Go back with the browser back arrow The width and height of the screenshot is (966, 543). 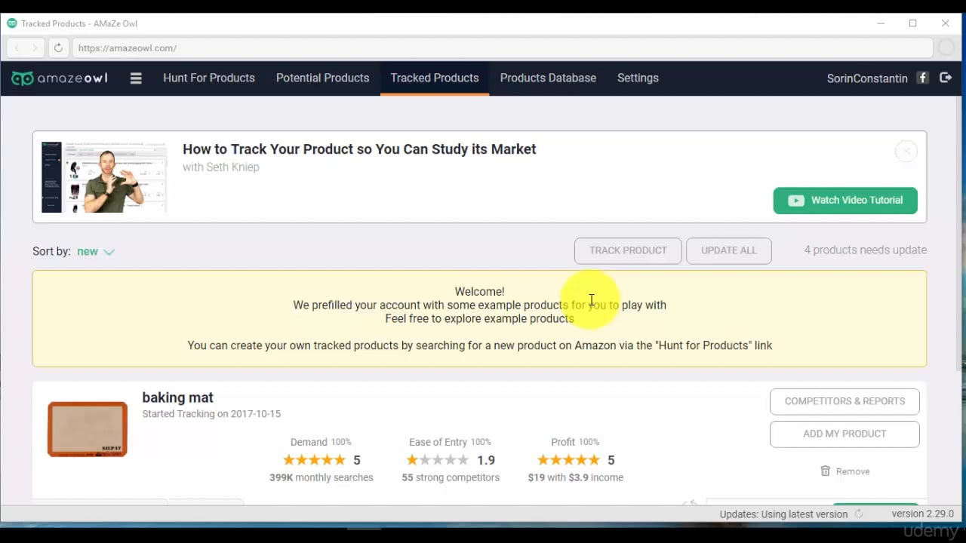pyautogui.click(x=17, y=48)
